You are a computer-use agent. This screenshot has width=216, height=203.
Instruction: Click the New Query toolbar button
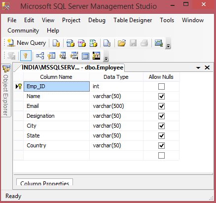(27, 43)
